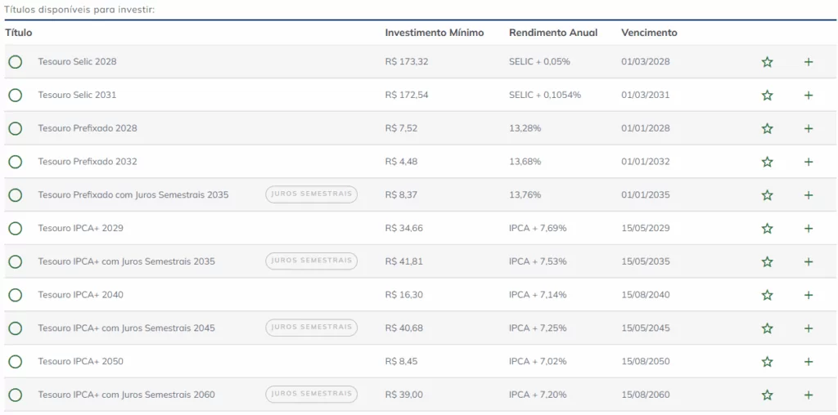Select radio for IPCA+ com Juros Semestrais 2035
Screen dimensions: 838x415
point(16,262)
